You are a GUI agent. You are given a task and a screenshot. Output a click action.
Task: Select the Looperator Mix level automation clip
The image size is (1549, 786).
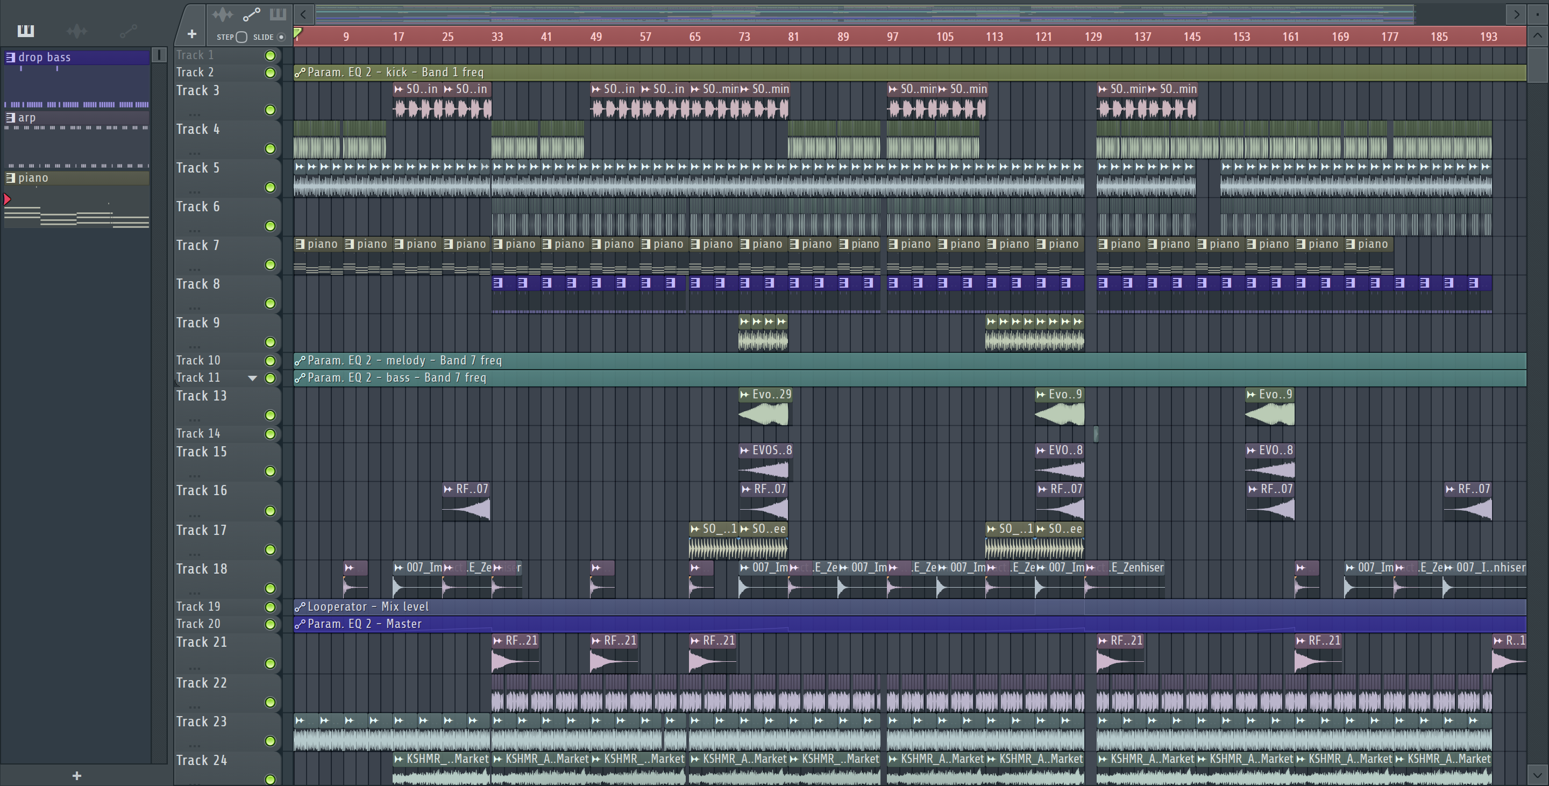click(910, 607)
